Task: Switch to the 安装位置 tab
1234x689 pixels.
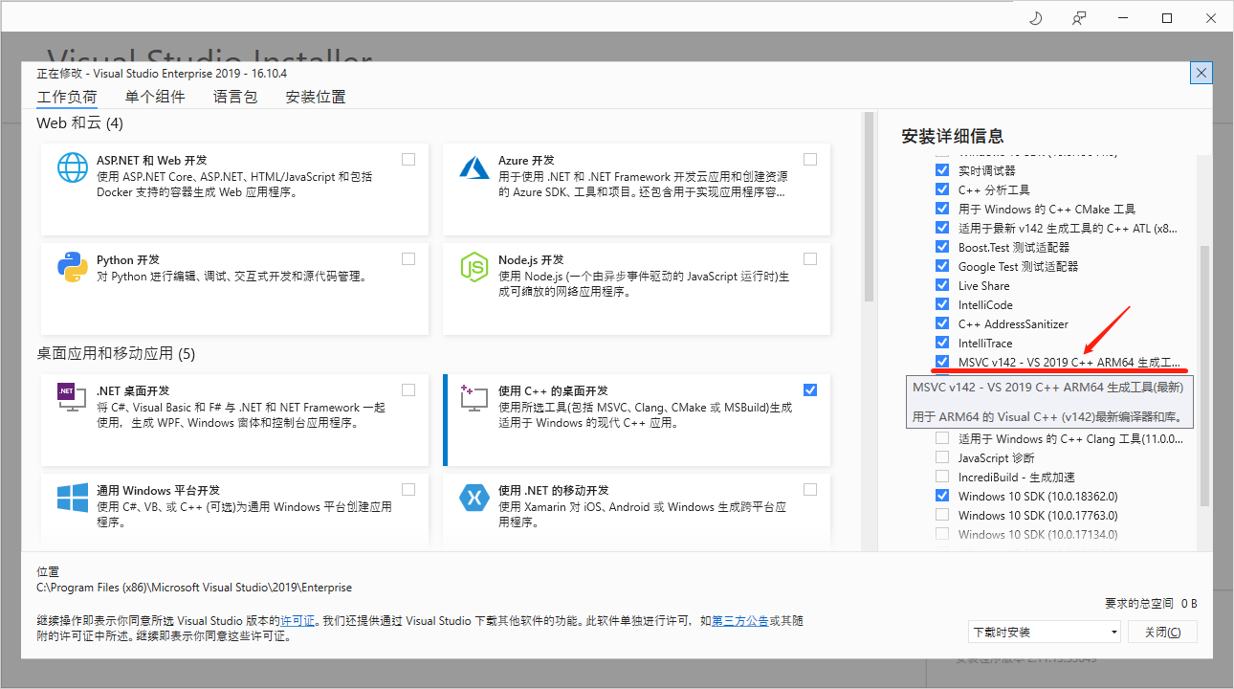Action: click(316, 97)
